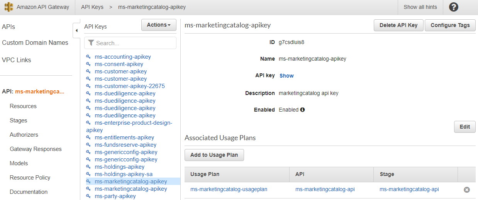
Task: Click the info icon next to Enabled
Action: tap(302, 110)
